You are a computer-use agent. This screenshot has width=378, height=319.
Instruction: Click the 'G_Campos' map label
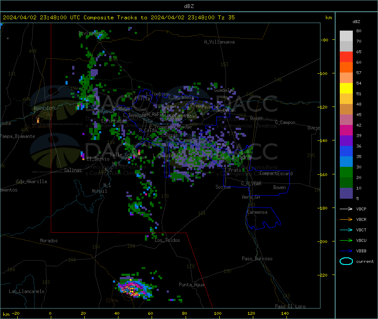(285, 122)
